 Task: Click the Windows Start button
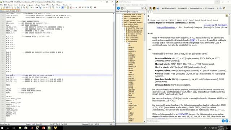coord(2,128)
